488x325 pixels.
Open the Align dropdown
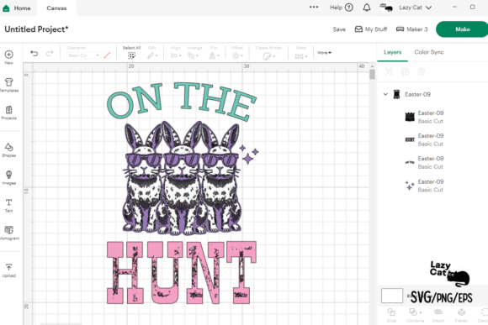pos(176,53)
